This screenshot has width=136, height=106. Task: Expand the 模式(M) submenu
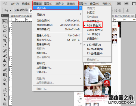pyautogui.click(x=57, y=8)
